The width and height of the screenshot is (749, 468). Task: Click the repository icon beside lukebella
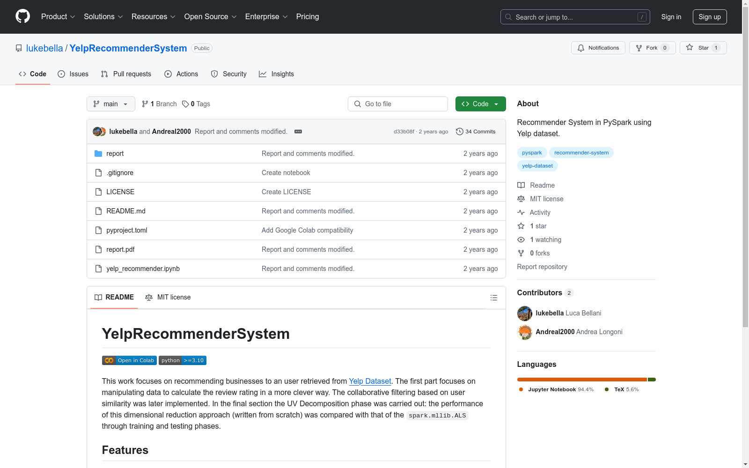19,48
